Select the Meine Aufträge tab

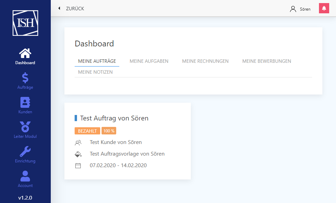[97, 61]
